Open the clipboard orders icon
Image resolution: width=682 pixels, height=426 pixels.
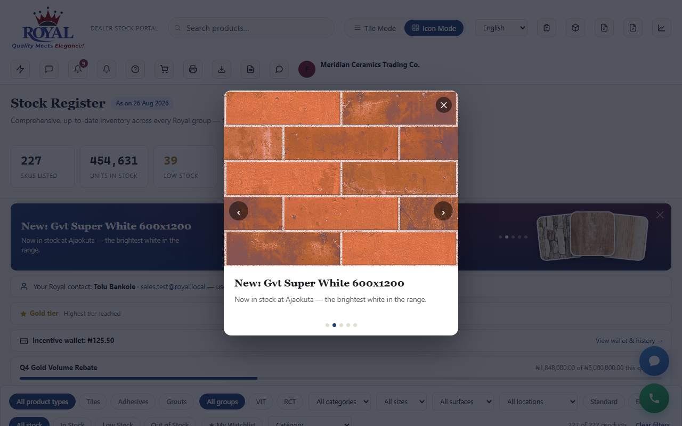pyautogui.click(x=547, y=28)
